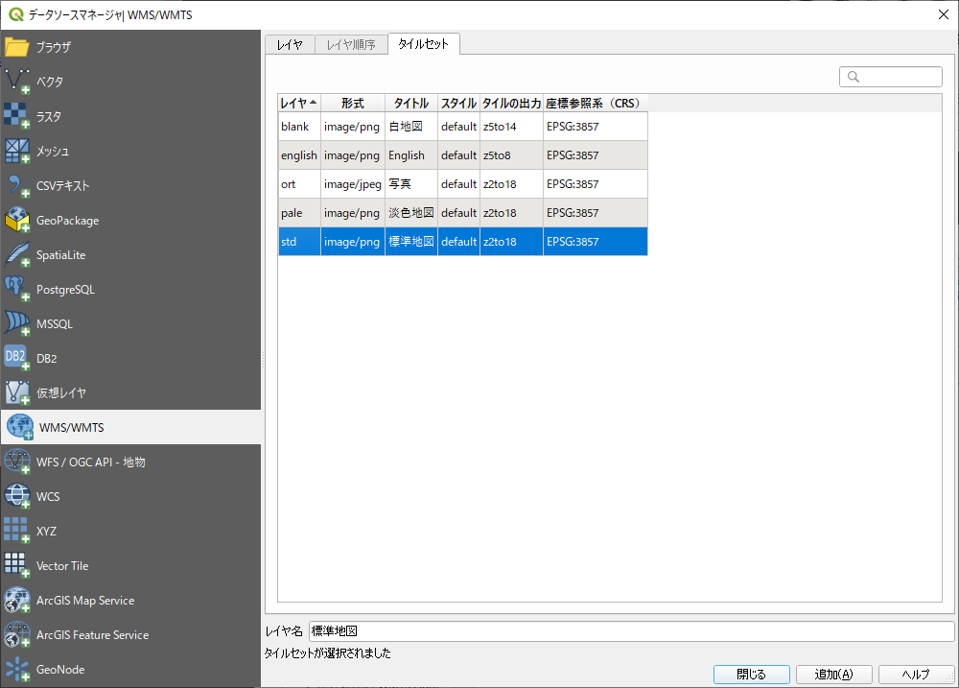The image size is (959, 688).
Task: Click the image/jpeg format cell
Action: tap(353, 183)
